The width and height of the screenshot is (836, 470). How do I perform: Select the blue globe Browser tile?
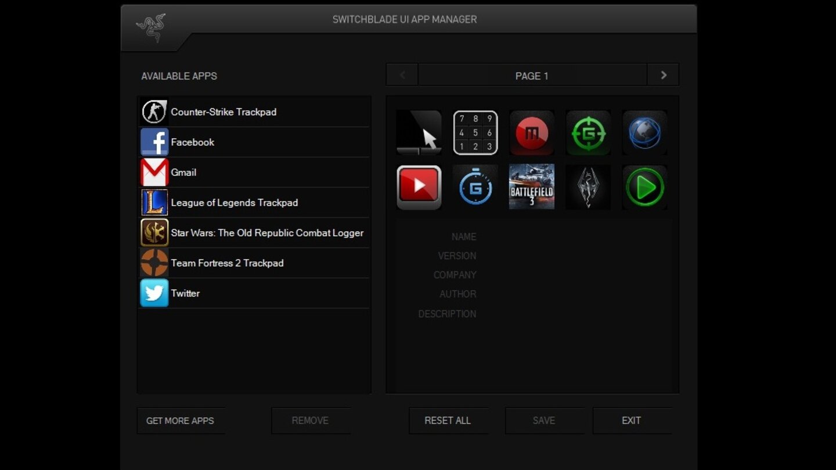pos(644,132)
